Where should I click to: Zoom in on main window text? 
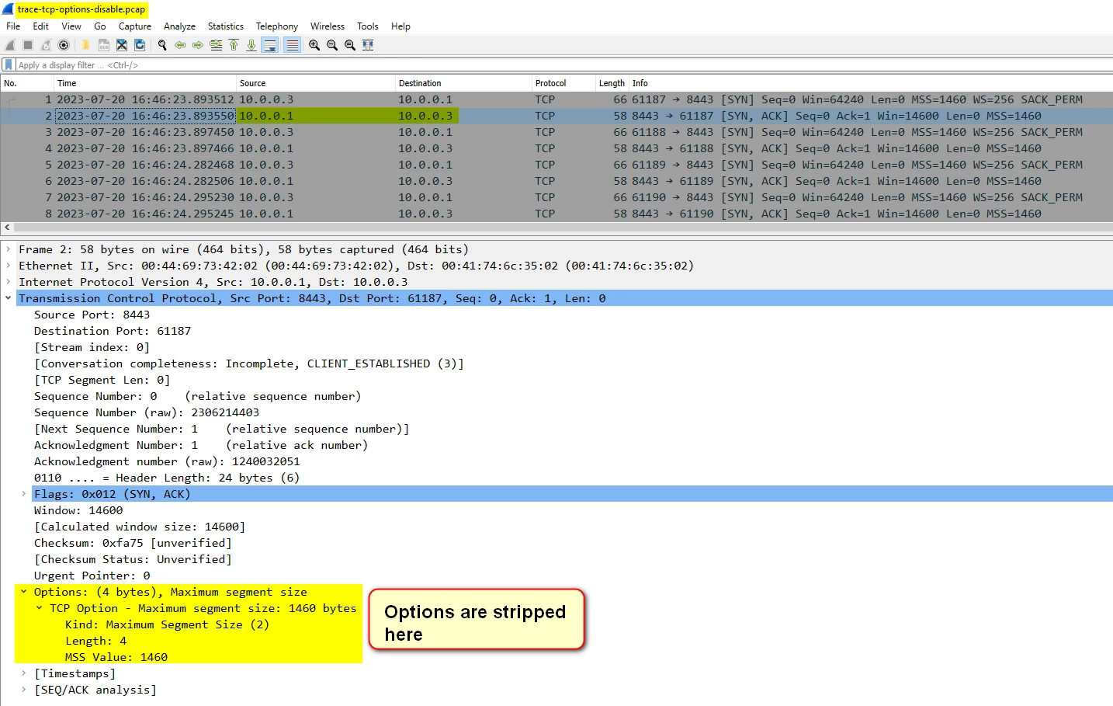314,45
